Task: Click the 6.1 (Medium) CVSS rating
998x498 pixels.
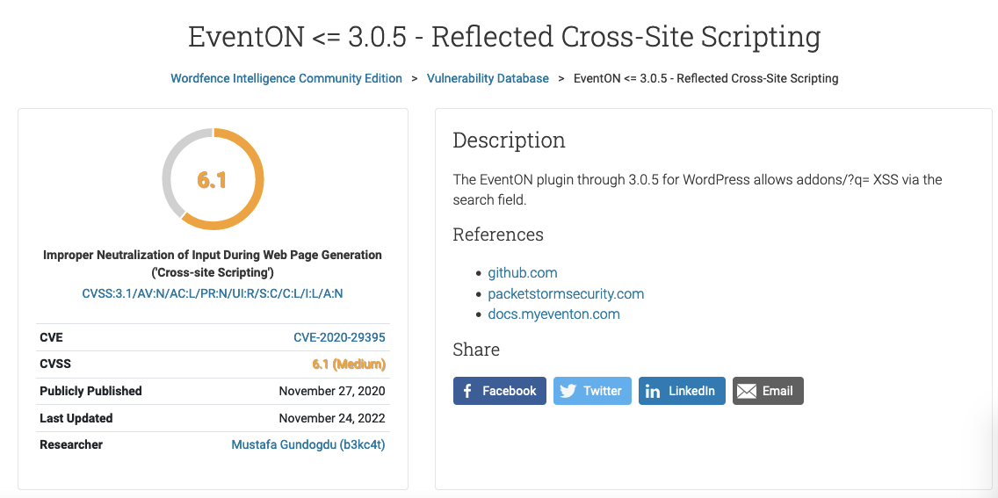Action: [x=349, y=364]
